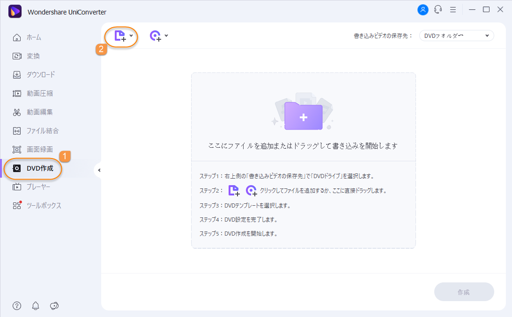Screen dimensions: 512x317
Task: Open the help question mark icon
Action: pos(17,306)
